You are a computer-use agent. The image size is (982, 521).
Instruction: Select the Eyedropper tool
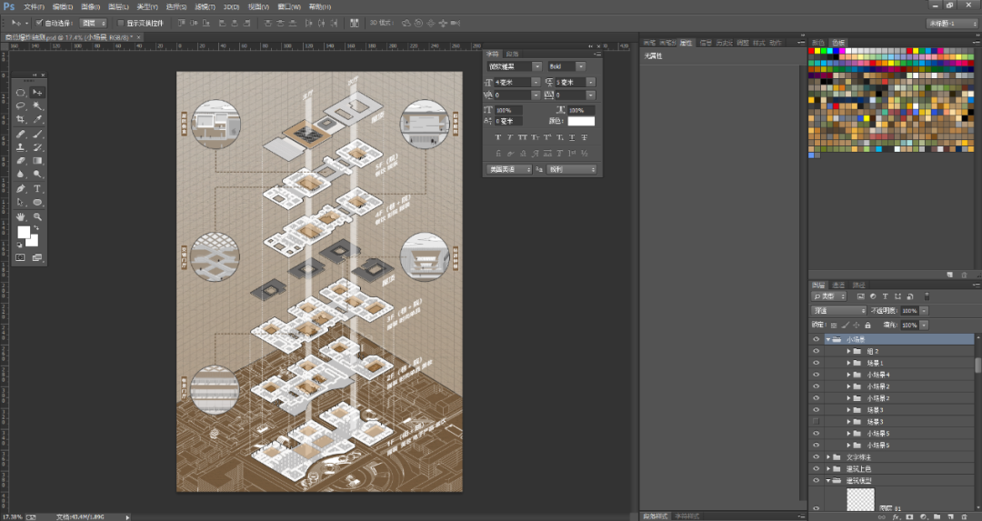pos(37,120)
